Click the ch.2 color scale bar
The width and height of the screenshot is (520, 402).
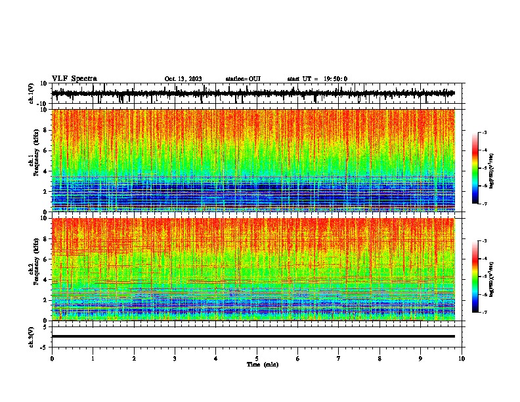pyautogui.click(x=475, y=277)
